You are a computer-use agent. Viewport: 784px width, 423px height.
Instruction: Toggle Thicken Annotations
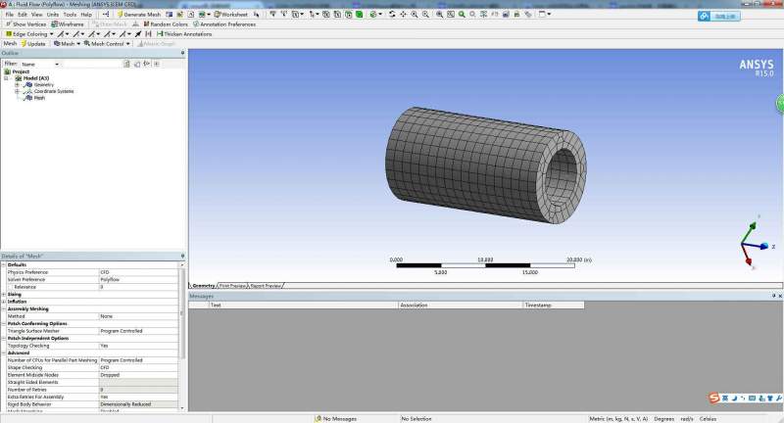(x=184, y=34)
